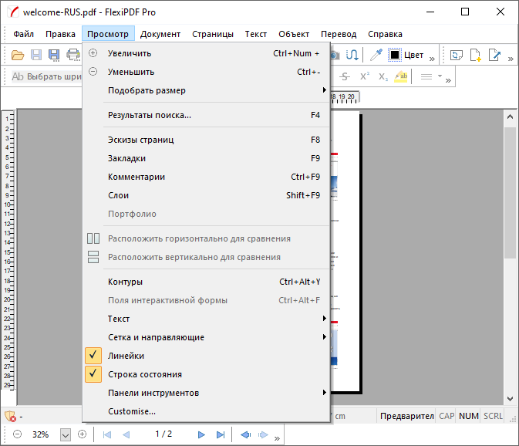519x446 pixels.
Task: Expand the Текст submenu in the Просмотр menu
Action: point(207,319)
